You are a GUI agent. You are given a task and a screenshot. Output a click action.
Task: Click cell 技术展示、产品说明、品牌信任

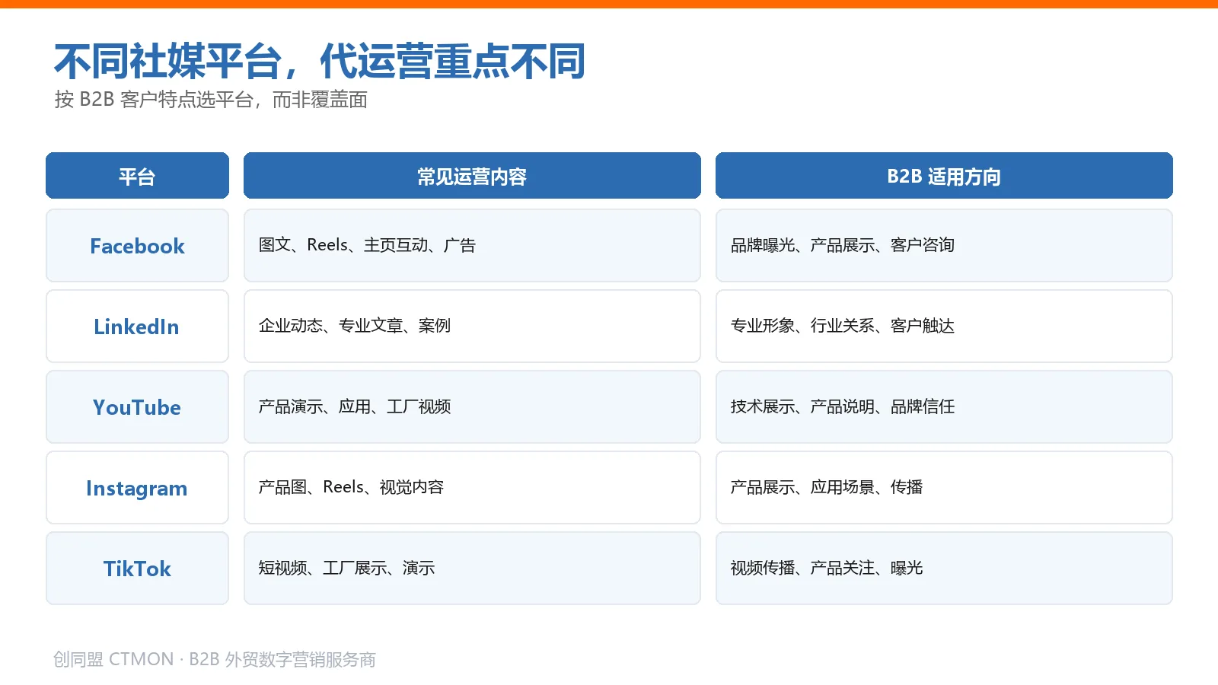[944, 407]
